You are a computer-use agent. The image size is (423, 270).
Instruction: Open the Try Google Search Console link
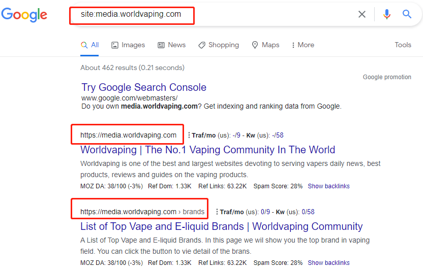144,87
